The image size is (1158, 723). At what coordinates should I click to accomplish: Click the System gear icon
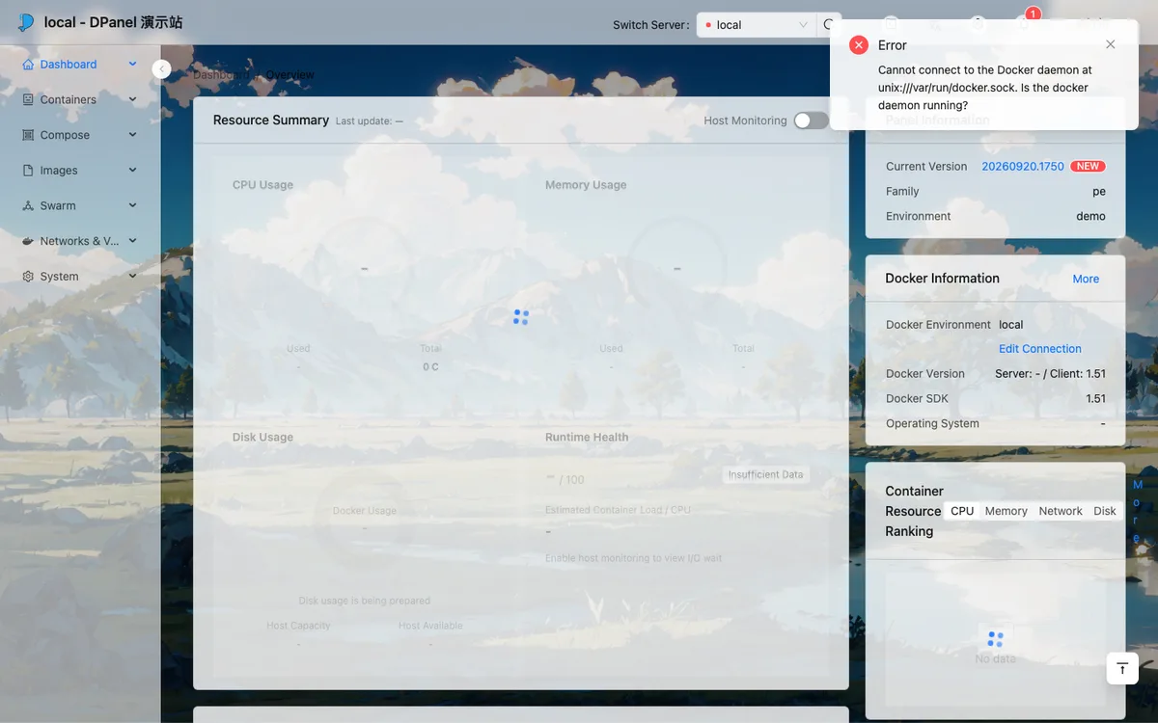29,277
